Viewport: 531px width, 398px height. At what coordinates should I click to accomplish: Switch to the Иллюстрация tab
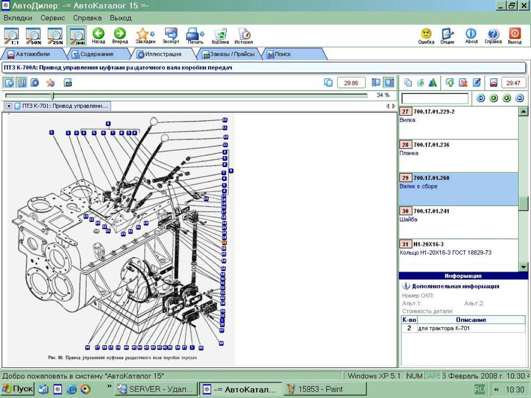click(163, 54)
